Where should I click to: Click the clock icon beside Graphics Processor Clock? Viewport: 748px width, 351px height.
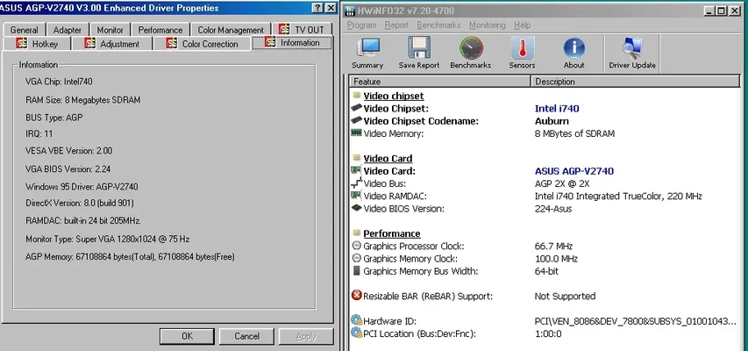click(x=356, y=246)
